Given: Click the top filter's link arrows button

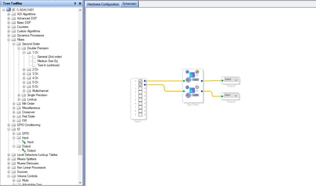Looking at the screenshot, I should pyautogui.click(x=188, y=80).
